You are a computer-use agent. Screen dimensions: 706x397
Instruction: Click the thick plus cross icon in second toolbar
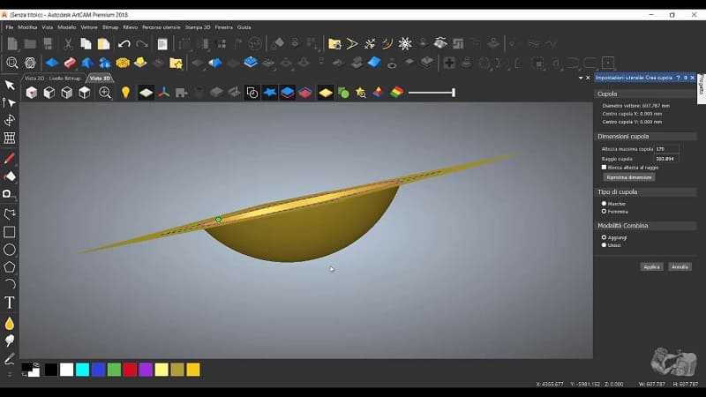(449, 63)
